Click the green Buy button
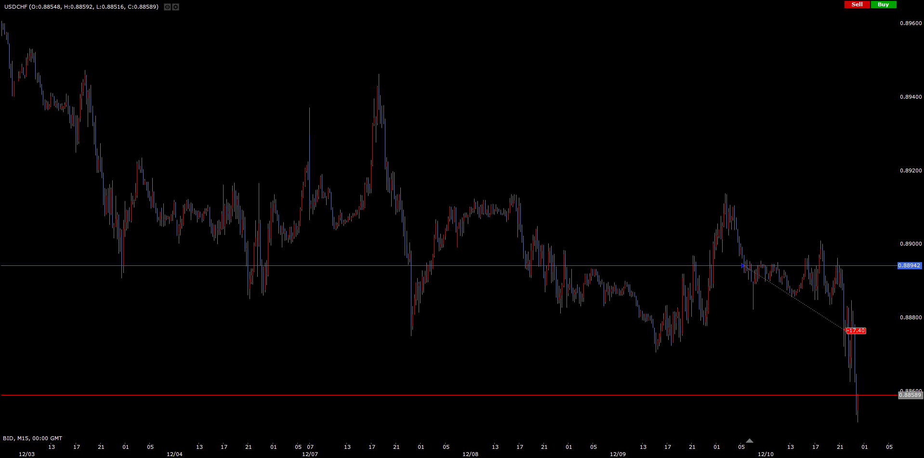 883,4
